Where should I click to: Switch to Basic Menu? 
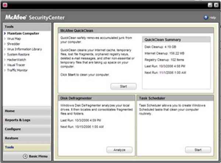[38, 156]
